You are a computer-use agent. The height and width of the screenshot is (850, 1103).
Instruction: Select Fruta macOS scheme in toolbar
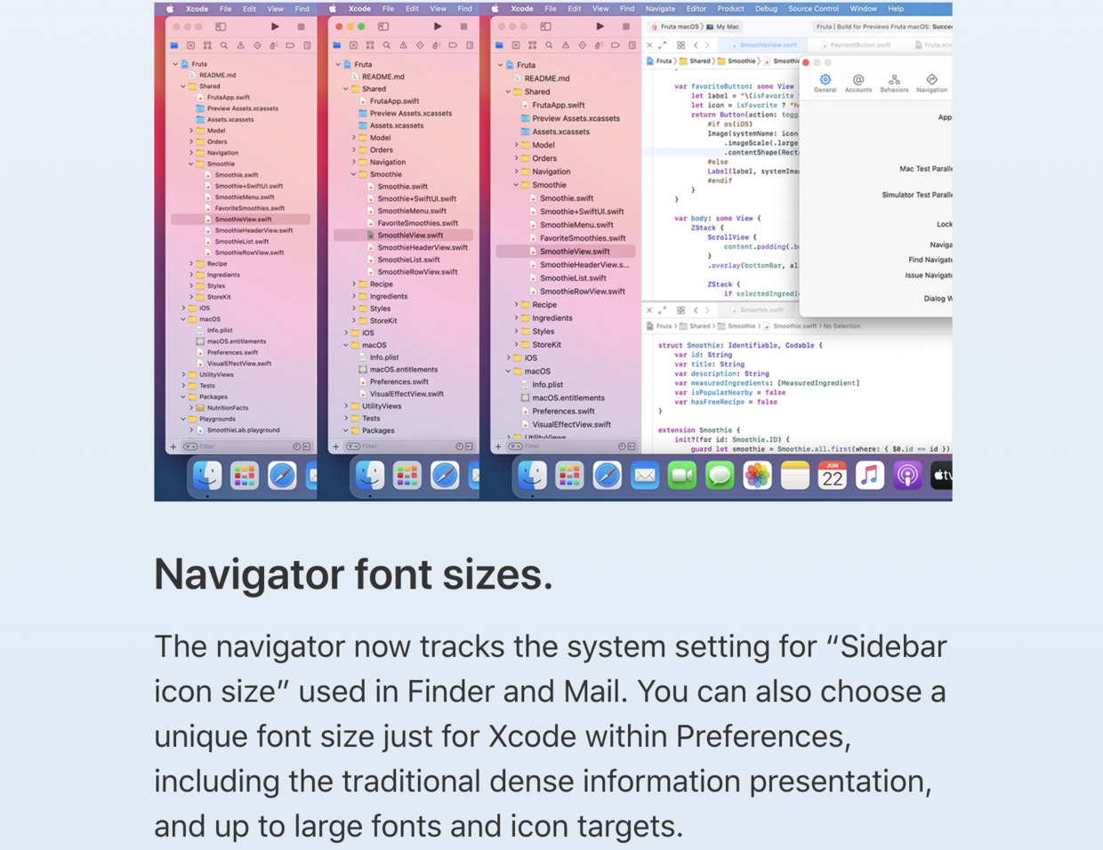tap(675, 27)
